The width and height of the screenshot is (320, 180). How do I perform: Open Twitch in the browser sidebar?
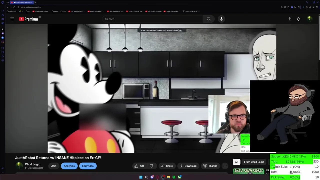click(x=2, y=33)
